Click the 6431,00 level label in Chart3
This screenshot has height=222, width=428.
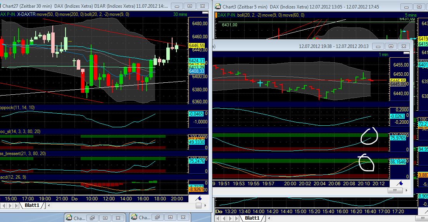click(230, 25)
